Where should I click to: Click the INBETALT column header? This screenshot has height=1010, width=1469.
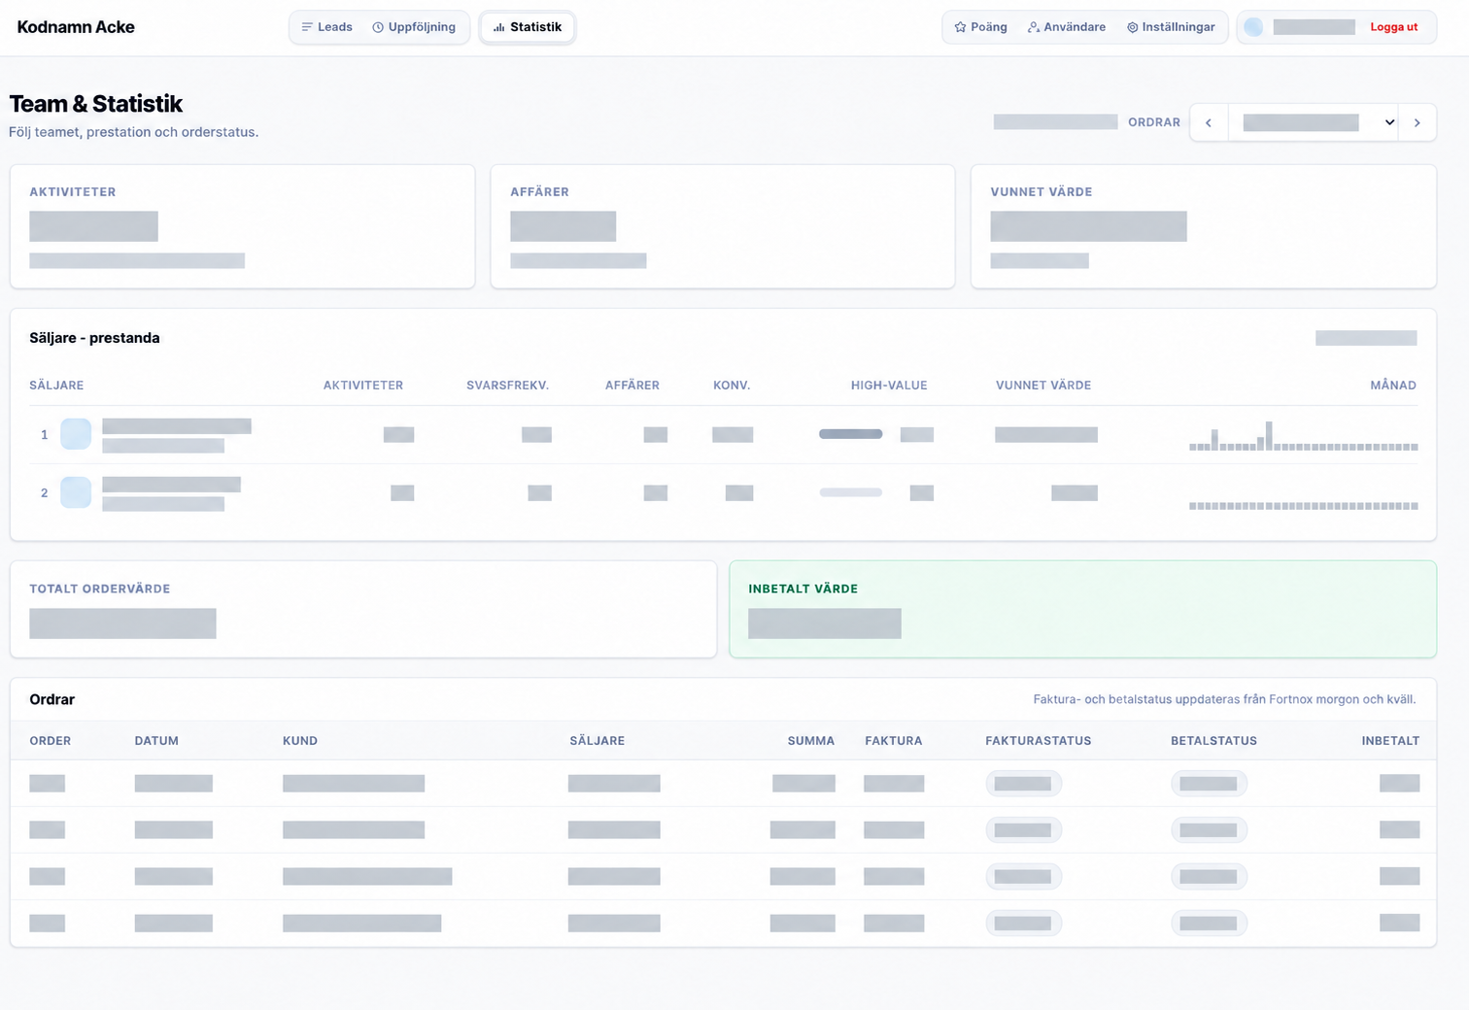pyautogui.click(x=1390, y=740)
